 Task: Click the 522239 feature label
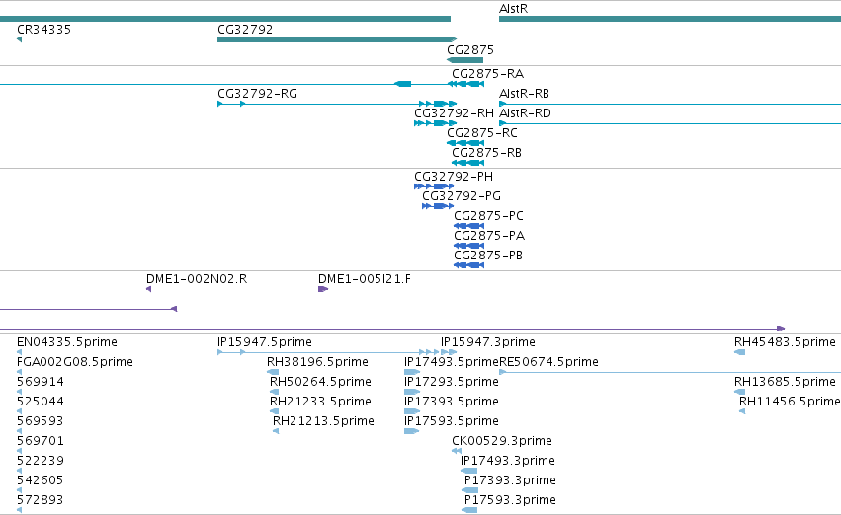(x=41, y=462)
